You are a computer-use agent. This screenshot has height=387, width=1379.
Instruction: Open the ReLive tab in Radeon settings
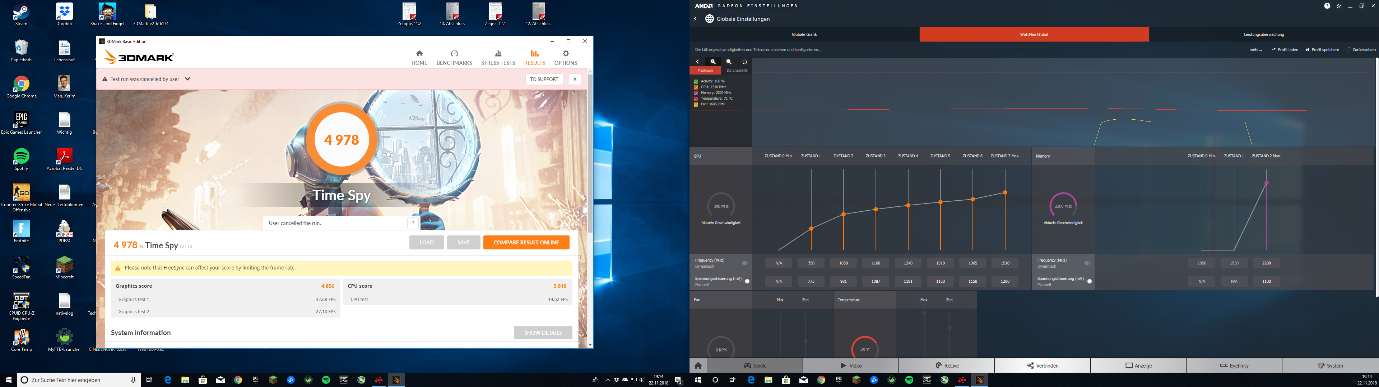(x=947, y=365)
